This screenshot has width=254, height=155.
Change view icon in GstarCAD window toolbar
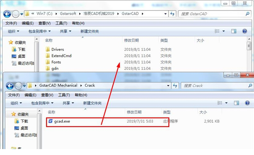[217, 31]
